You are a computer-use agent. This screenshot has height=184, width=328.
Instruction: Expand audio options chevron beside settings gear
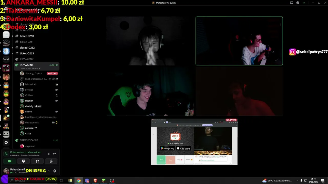(49, 171)
